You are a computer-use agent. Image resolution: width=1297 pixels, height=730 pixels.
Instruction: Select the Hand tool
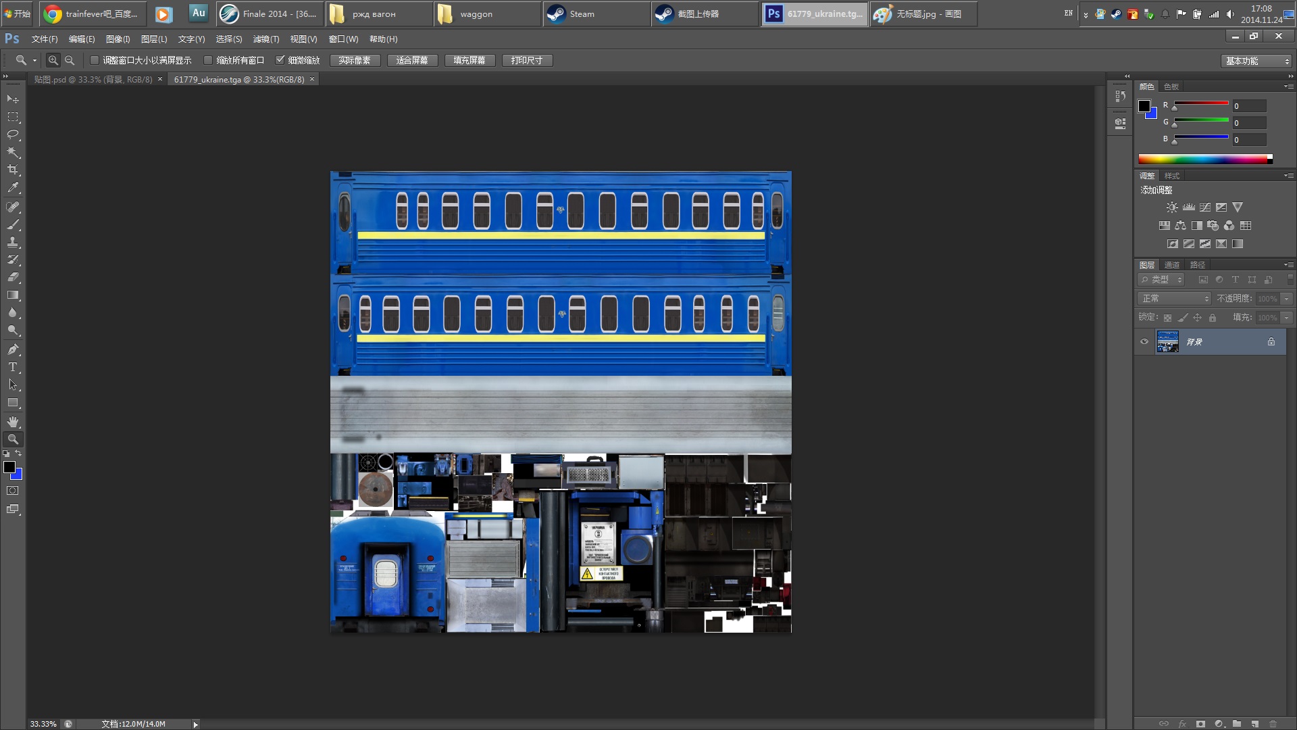13,422
